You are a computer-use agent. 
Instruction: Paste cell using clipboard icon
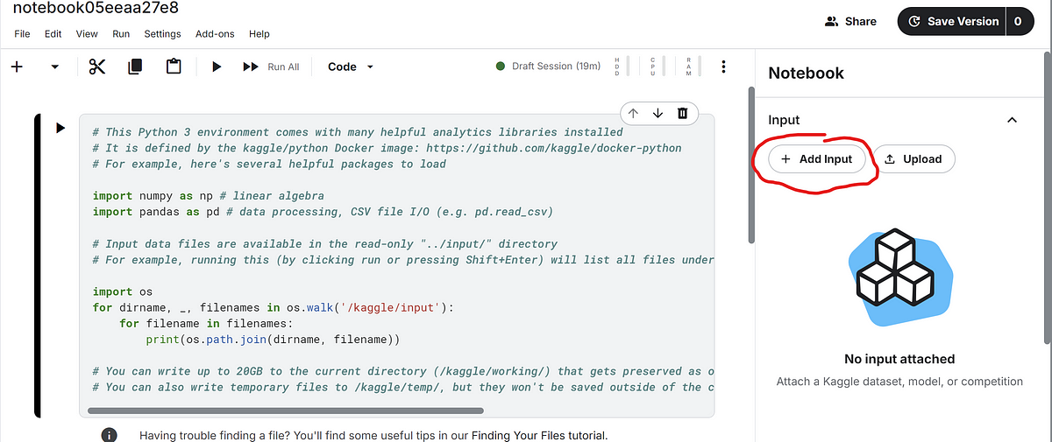174,67
